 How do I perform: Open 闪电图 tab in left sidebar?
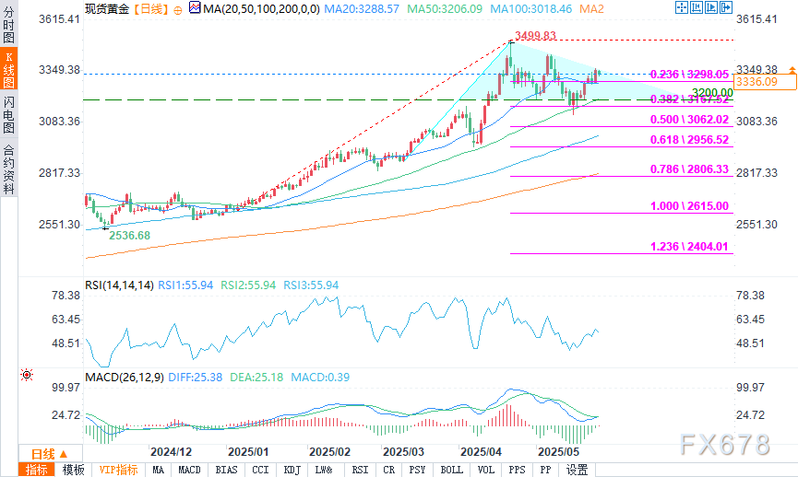[x=8, y=115]
